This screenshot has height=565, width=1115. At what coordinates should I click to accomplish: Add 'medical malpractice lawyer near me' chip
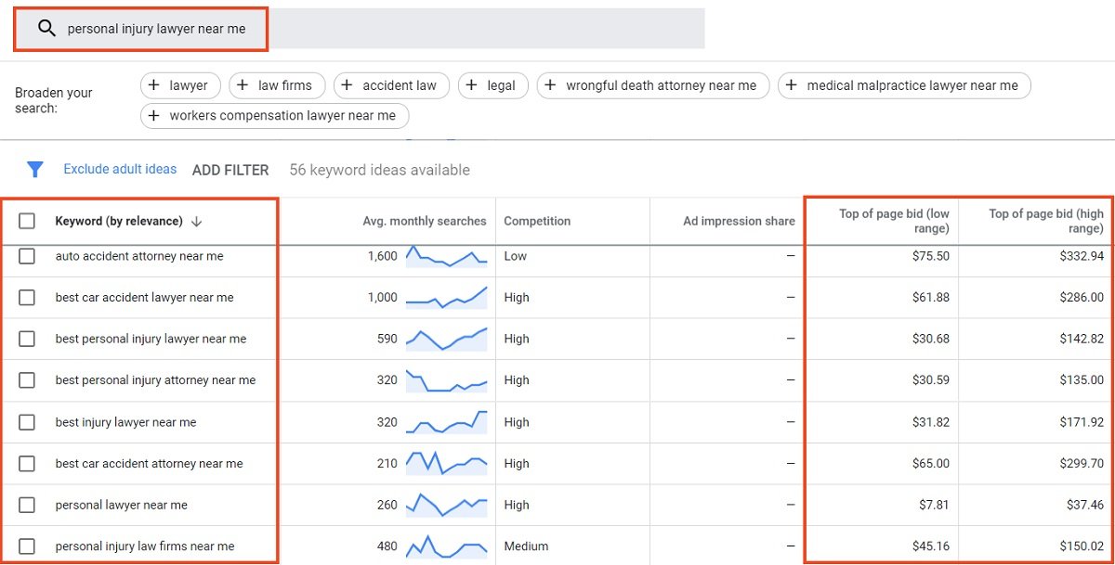(x=904, y=85)
